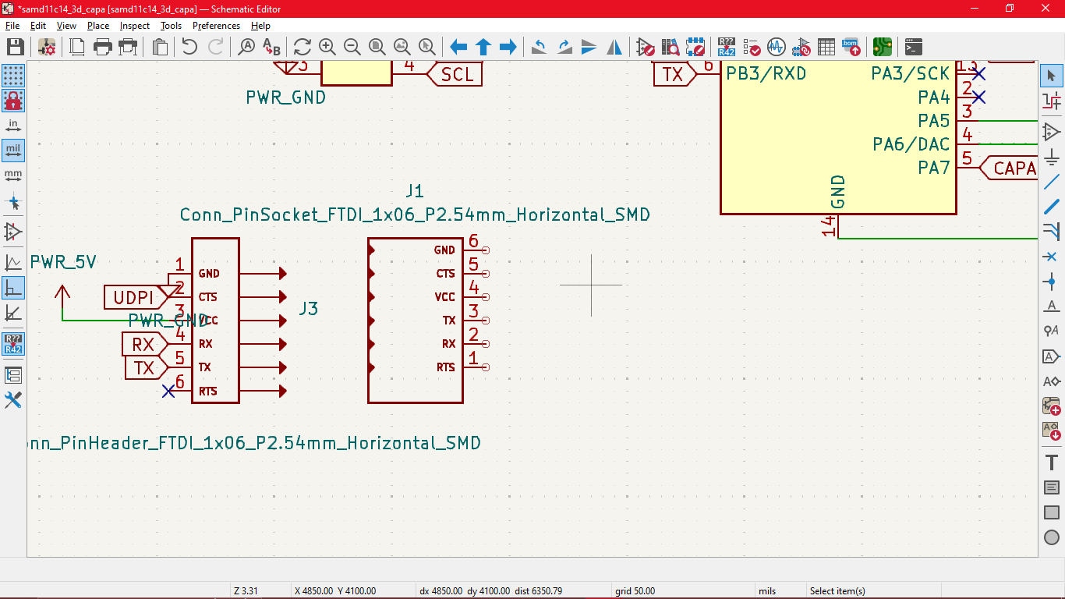Select the Draw Bus tool
This screenshot has width=1065, height=599.
(x=1052, y=207)
